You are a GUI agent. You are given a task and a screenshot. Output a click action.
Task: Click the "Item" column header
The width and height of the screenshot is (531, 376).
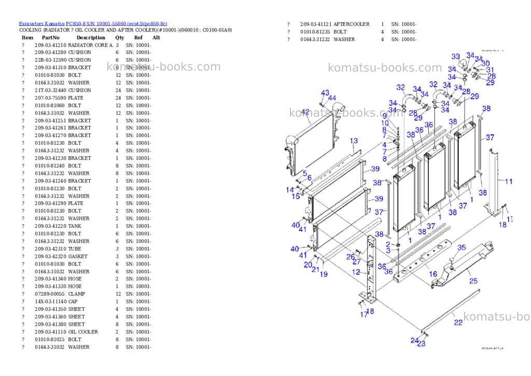click(27, 37)
